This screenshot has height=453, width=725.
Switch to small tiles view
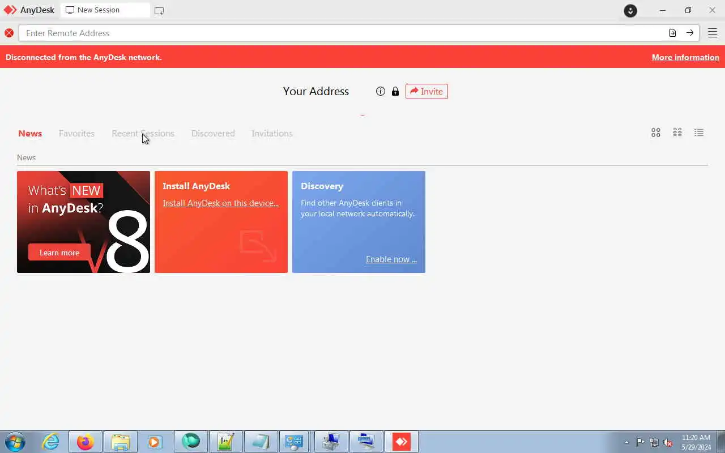point(677,133)
